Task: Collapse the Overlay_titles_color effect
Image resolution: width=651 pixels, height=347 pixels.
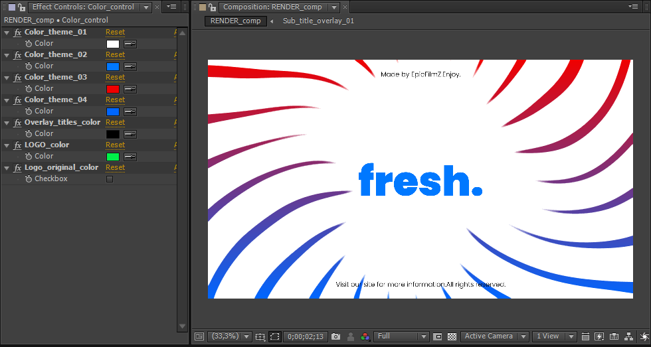Action: 7,123
